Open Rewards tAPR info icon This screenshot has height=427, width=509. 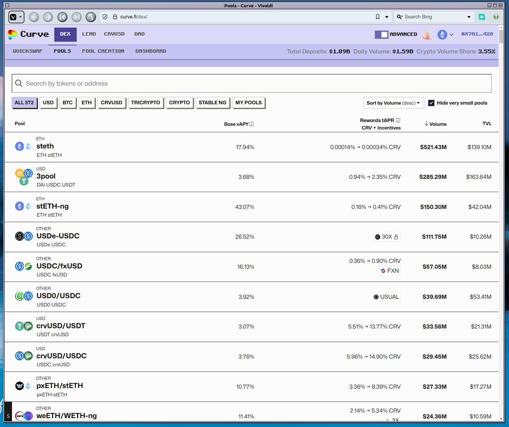398,120
